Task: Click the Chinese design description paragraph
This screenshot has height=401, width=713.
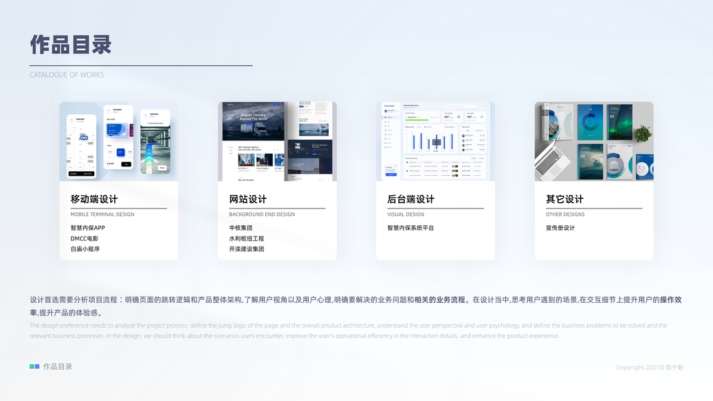Action: click(x=355, y=306)
